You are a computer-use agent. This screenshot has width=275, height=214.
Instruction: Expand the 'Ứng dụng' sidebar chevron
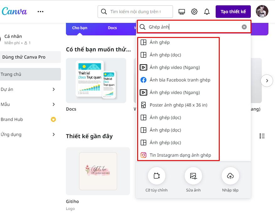[x=54, y=134]
